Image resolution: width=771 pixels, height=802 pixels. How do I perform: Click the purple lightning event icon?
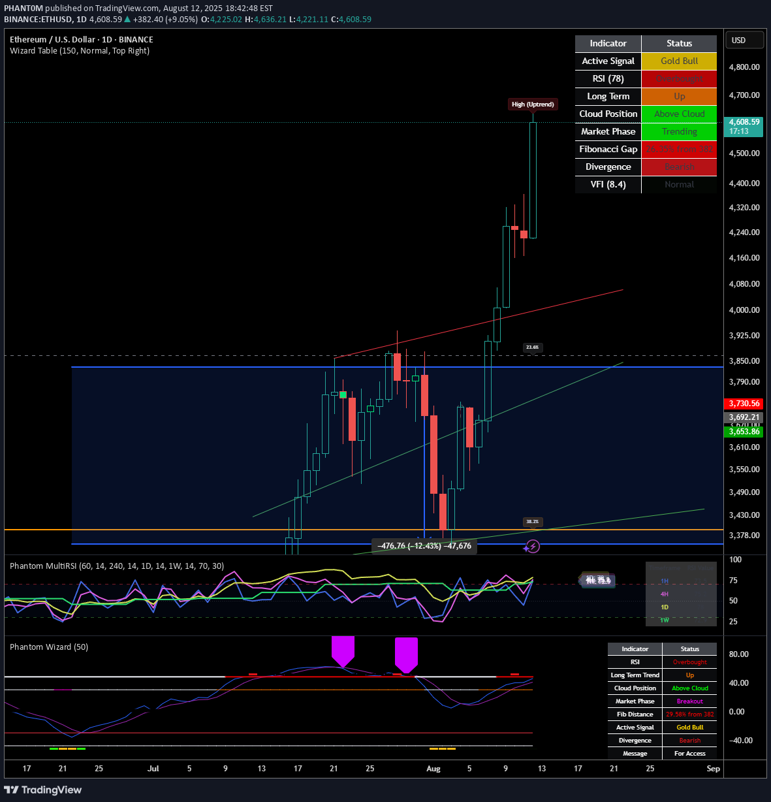coord(533,547)
